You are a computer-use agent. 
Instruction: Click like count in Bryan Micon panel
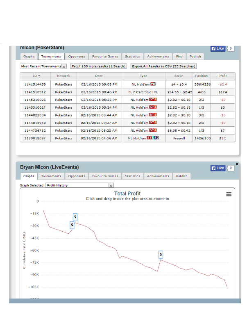(231, 168)
